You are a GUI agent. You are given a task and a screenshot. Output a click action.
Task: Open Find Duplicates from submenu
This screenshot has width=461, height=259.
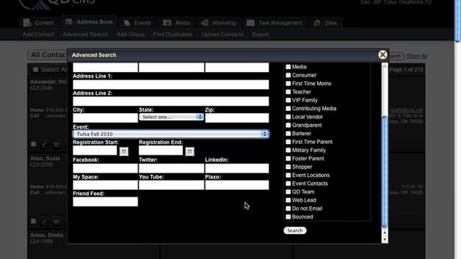pos(173,35)
